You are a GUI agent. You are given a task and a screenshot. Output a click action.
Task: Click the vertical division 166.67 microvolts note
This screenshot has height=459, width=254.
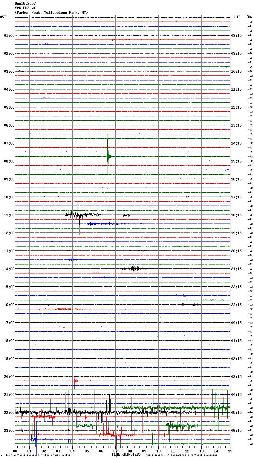[x=38, y=455]
